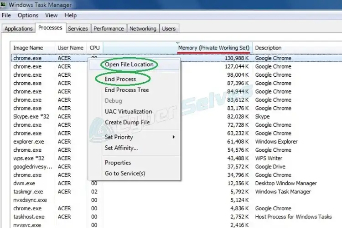Viewport: 342px width, 228px height.
Task: Sort by Image Name column header
Action: click(33, 48)
